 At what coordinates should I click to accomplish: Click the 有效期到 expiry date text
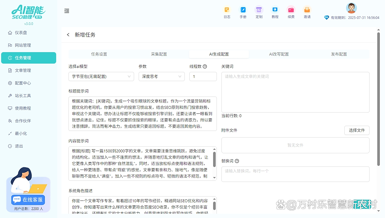pyautogui.click(x=355, y=17)
